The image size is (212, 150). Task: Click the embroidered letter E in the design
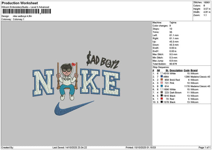111,83
